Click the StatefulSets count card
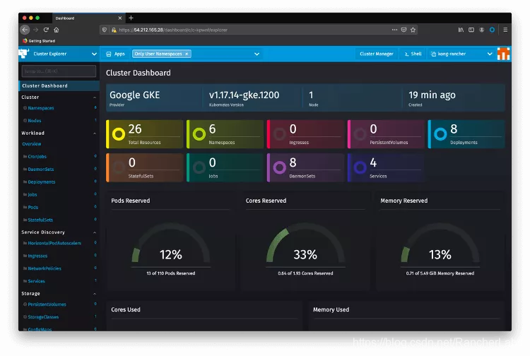The image size is (530, 356). pos(144,168)
